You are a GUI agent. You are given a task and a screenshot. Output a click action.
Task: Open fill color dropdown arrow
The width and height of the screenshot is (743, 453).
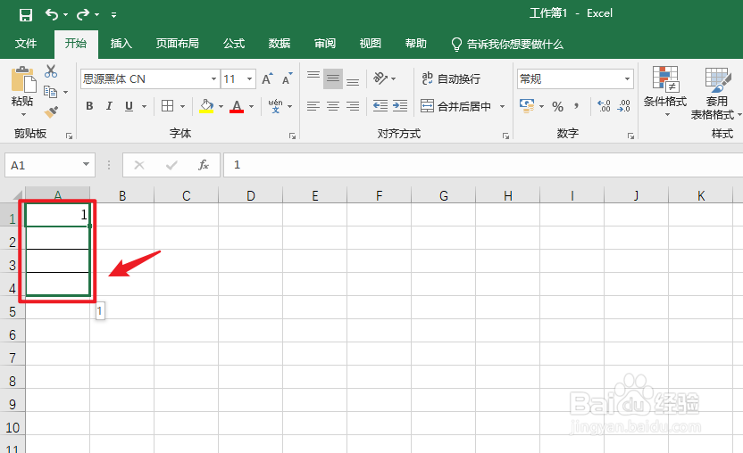click(221, 106)
